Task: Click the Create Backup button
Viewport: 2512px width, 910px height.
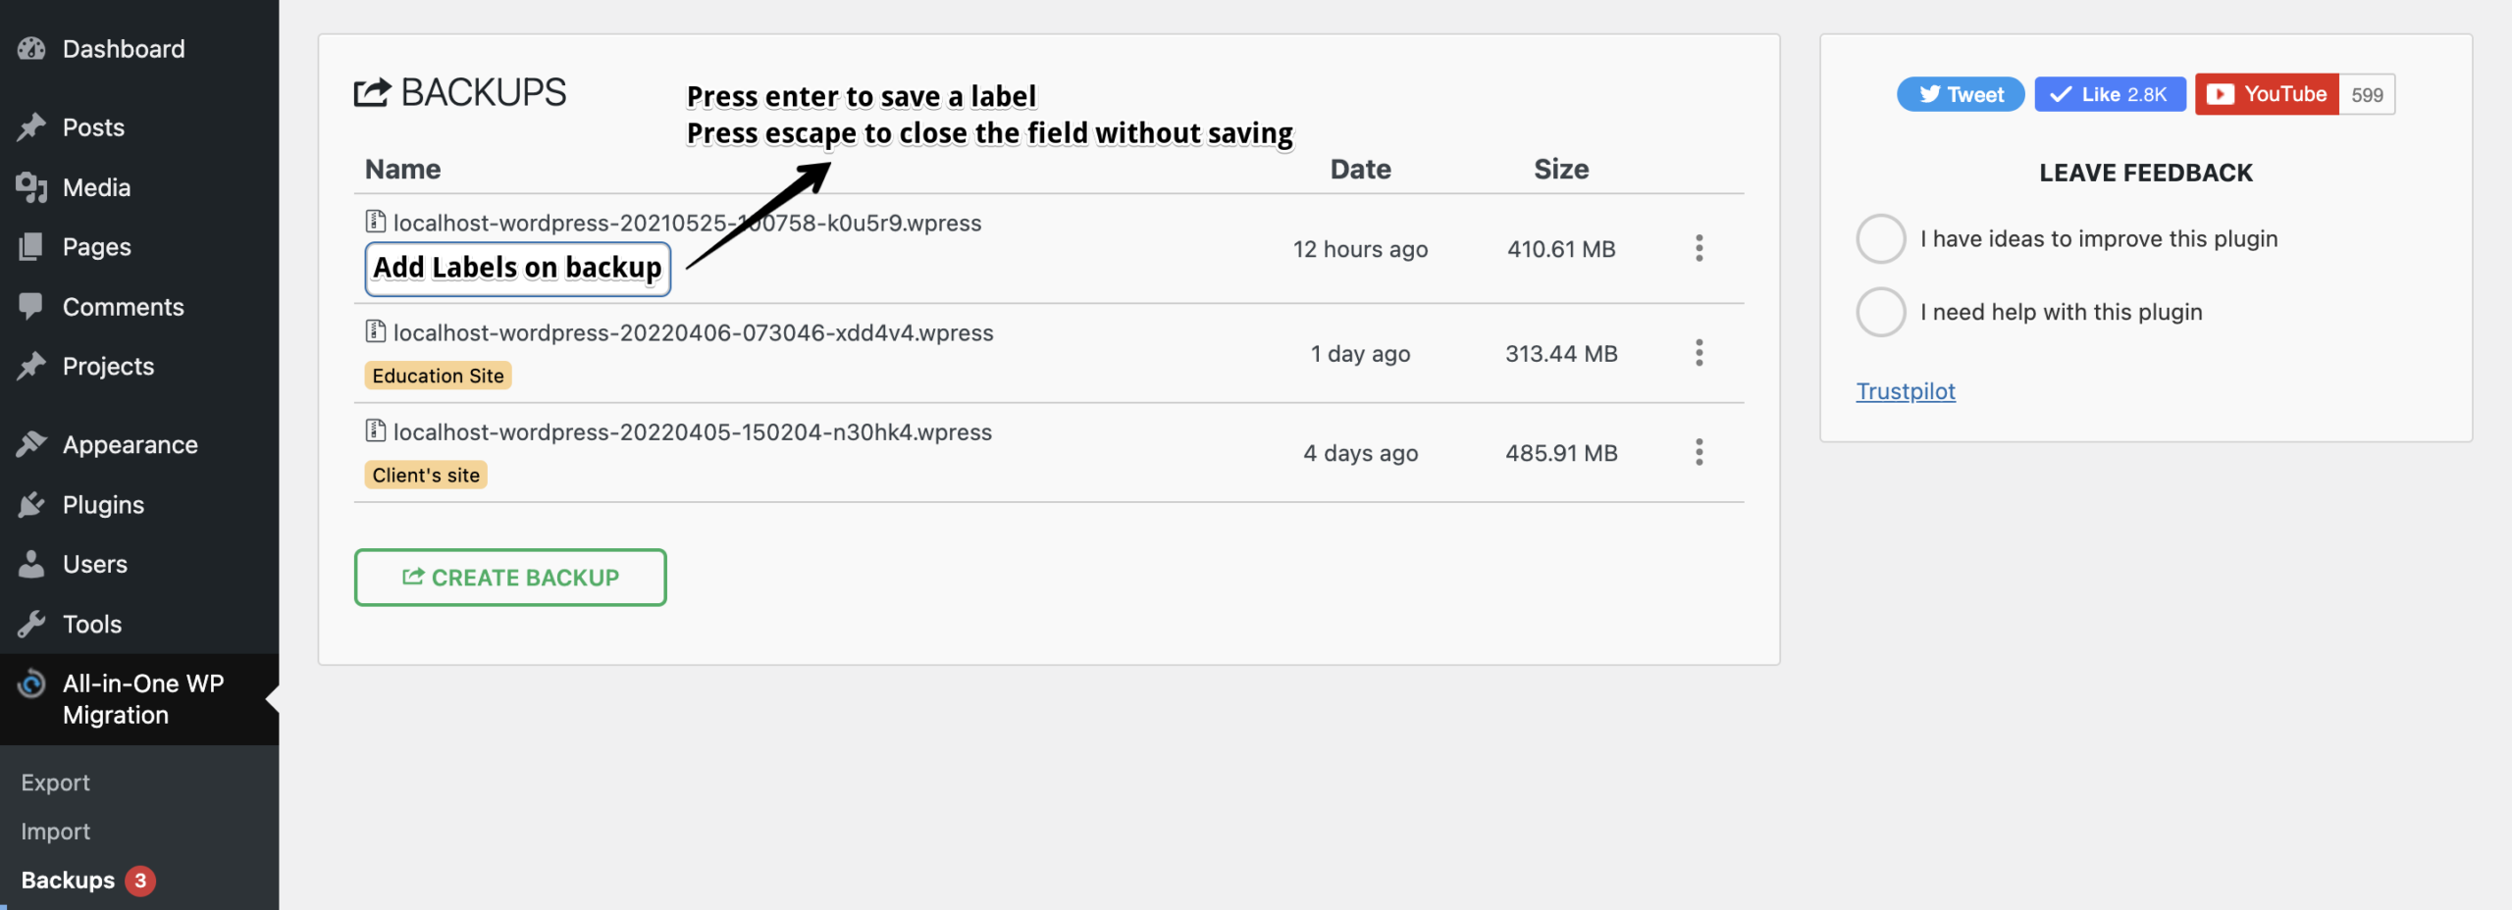Action: tap(510, 578)
